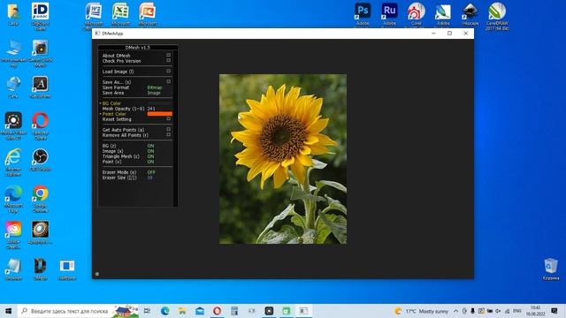Open the weather widget showing Mostly sunny
566x318 pixels.
(x=421, y=311)
